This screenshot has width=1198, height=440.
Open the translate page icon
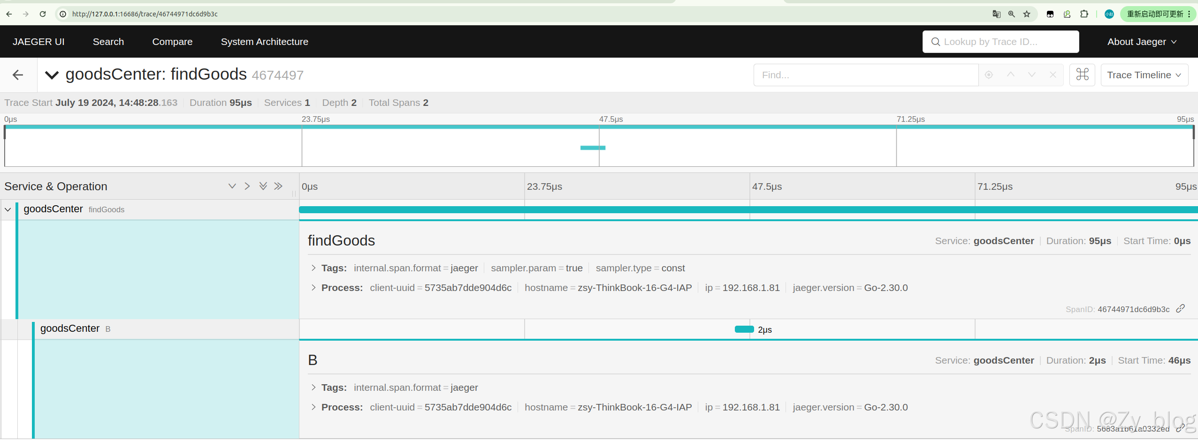(x=997, y=14)
